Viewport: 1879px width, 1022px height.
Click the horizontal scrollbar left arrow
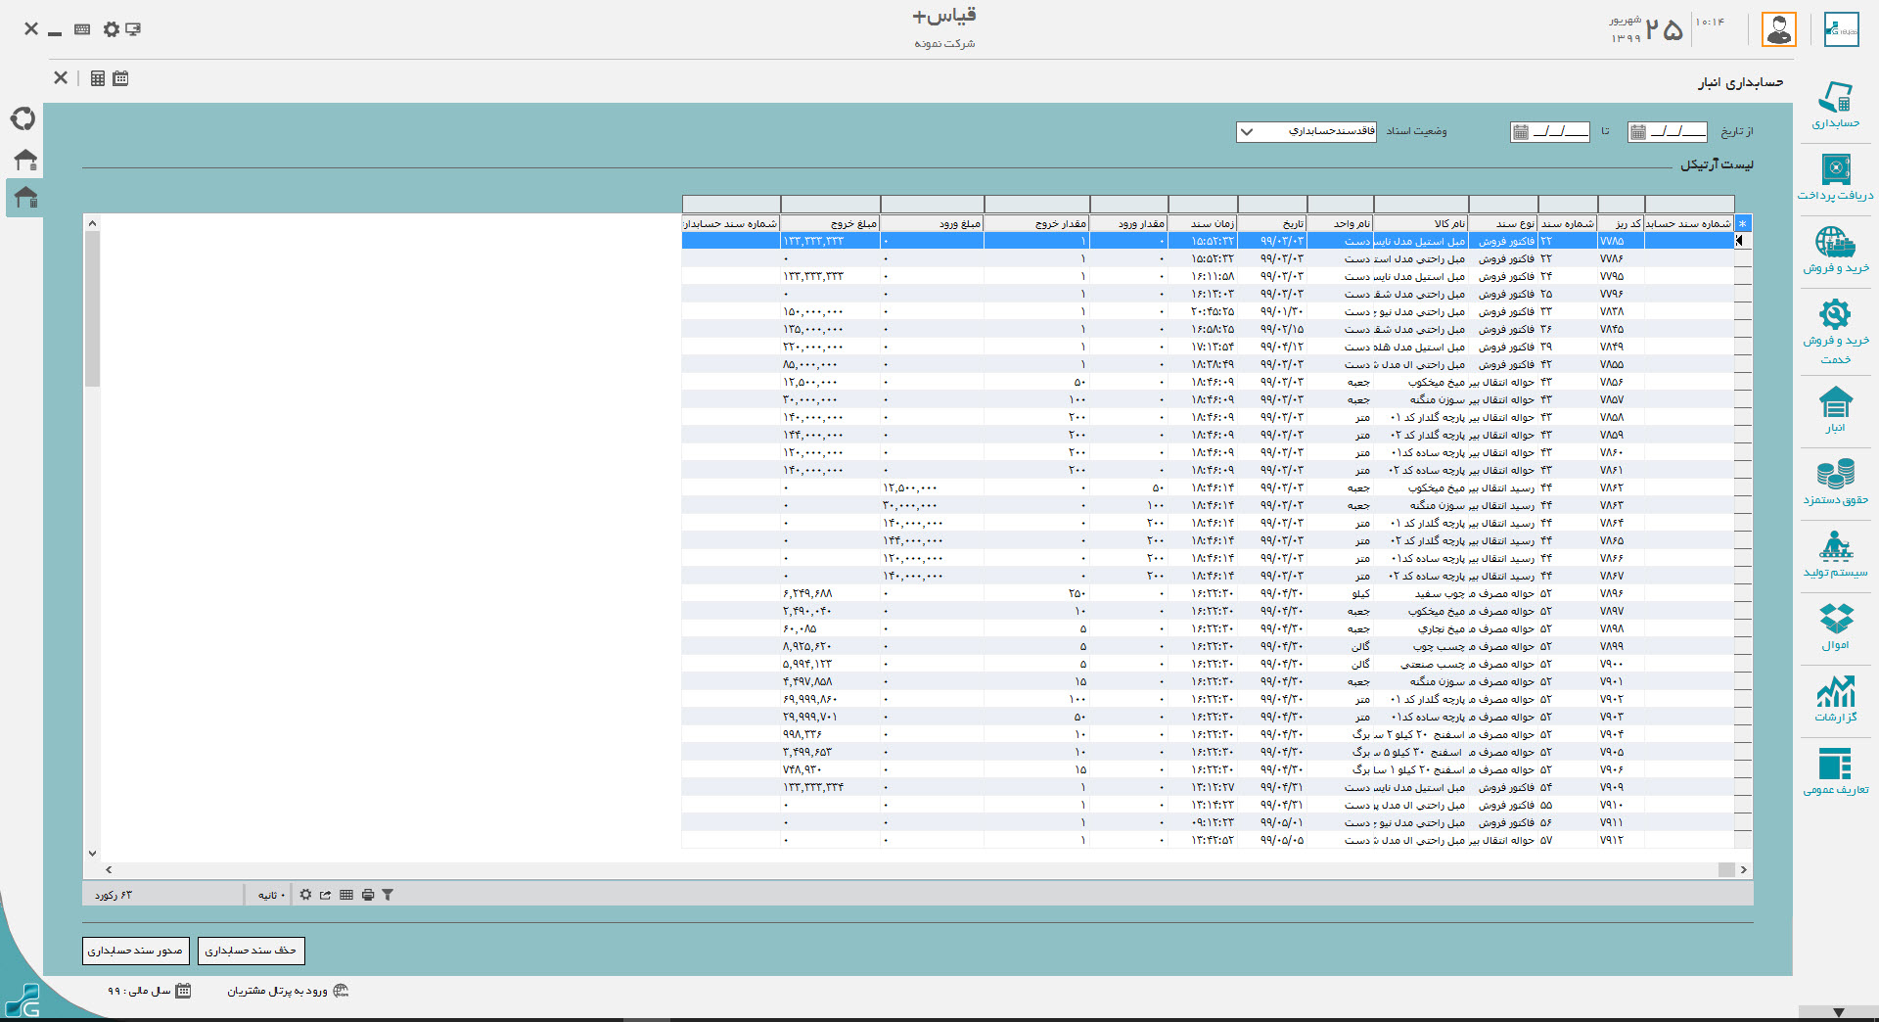pos(109,869)
